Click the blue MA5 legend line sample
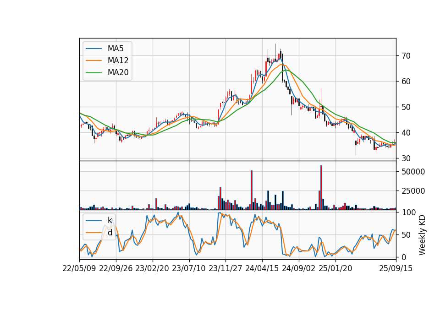The width and height of the screenshot is (440, 316). click(93, 49)
